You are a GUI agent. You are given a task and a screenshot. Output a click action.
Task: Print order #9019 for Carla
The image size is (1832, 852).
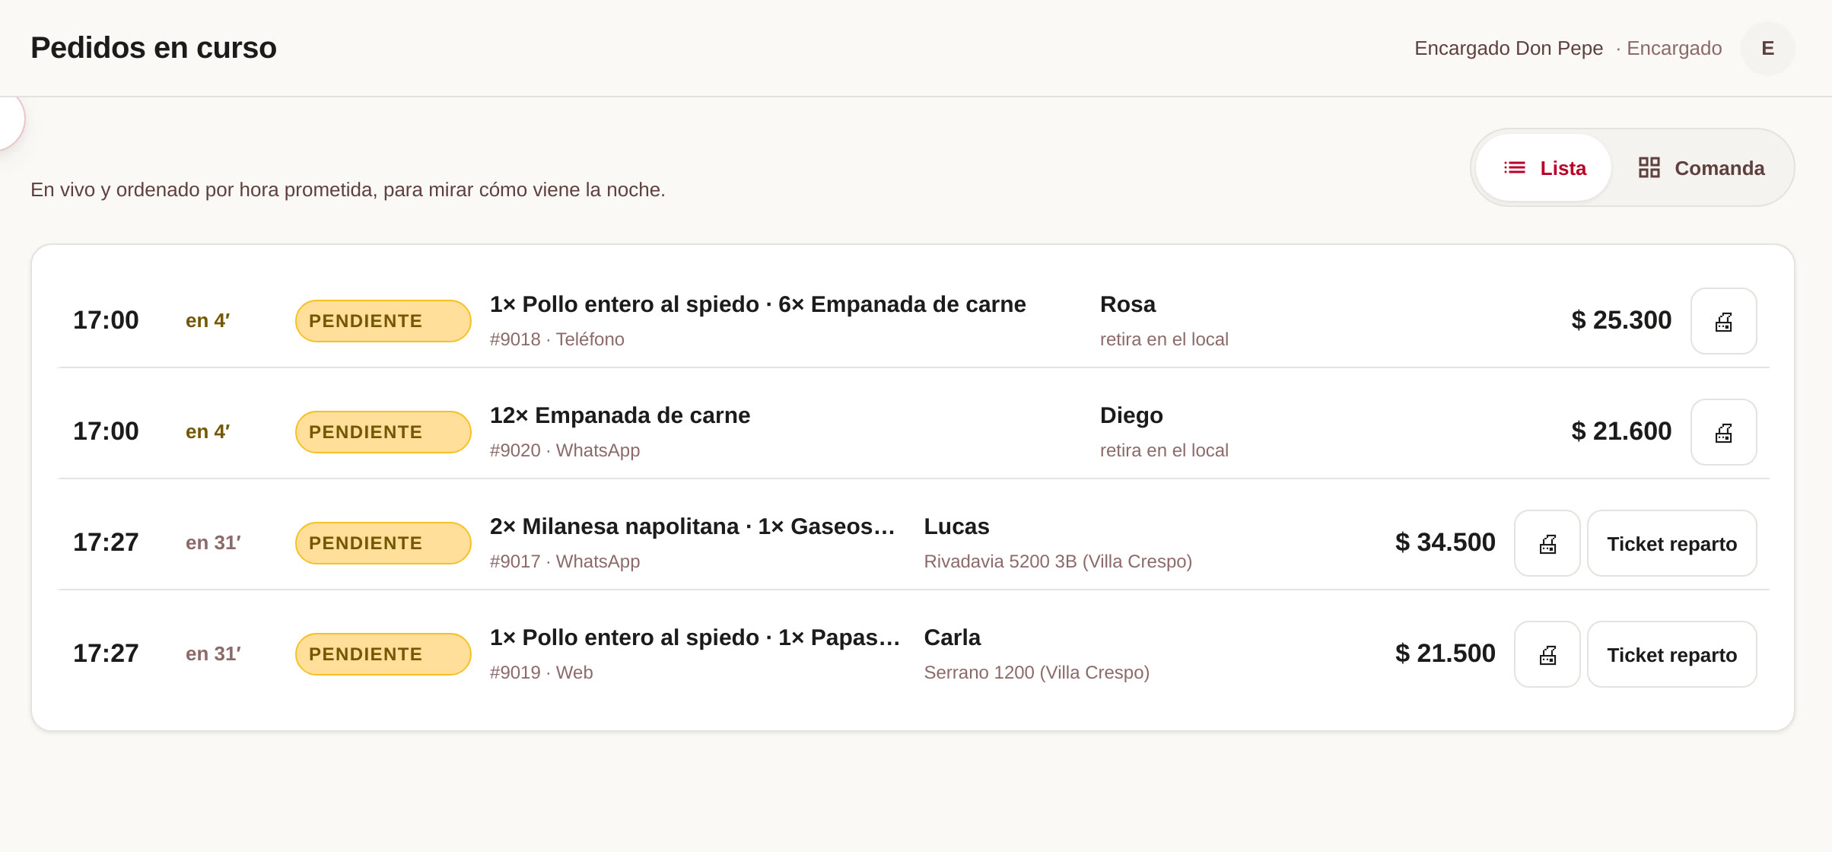click(x=1547, y=654)
